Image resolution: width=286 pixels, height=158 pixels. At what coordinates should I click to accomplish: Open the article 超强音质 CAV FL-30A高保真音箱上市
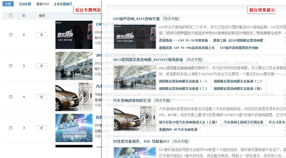point(187,48)
